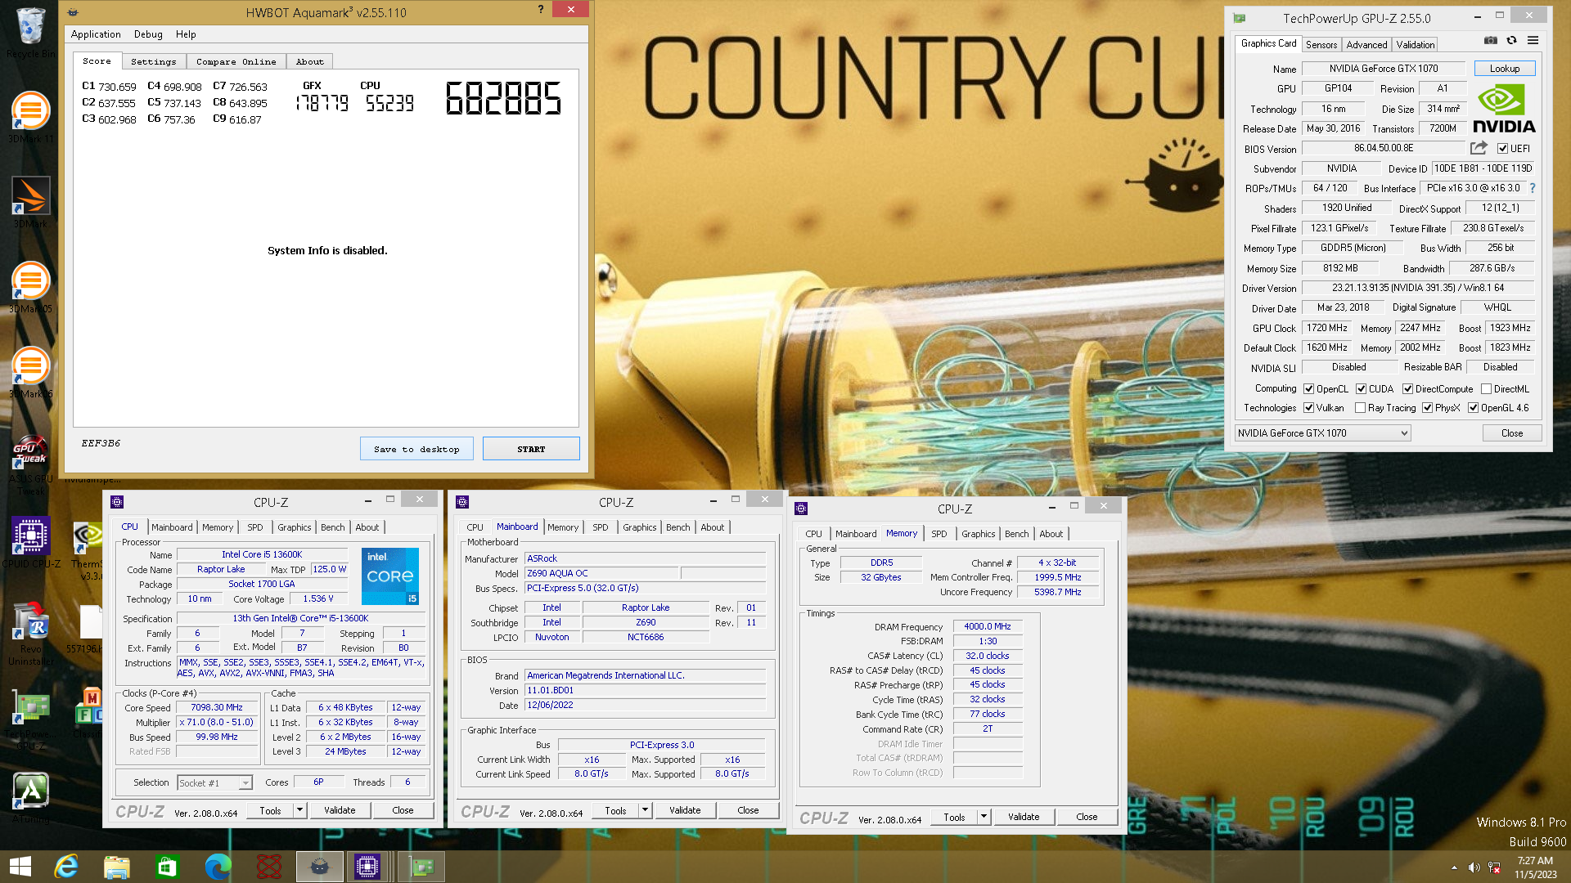Click the DRAM Frequency 4000.0 MHz value
This screenshot has width=1571, height=883.
988,626
